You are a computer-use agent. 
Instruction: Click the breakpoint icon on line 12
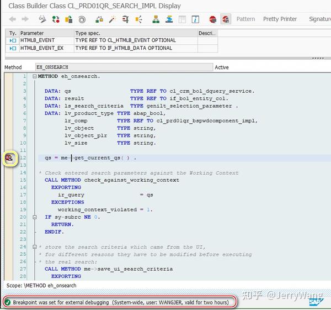coord(9,157)
